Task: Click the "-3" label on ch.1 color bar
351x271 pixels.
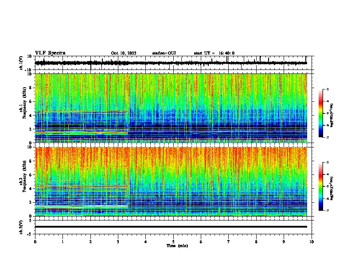Action: tap(327, 89)
